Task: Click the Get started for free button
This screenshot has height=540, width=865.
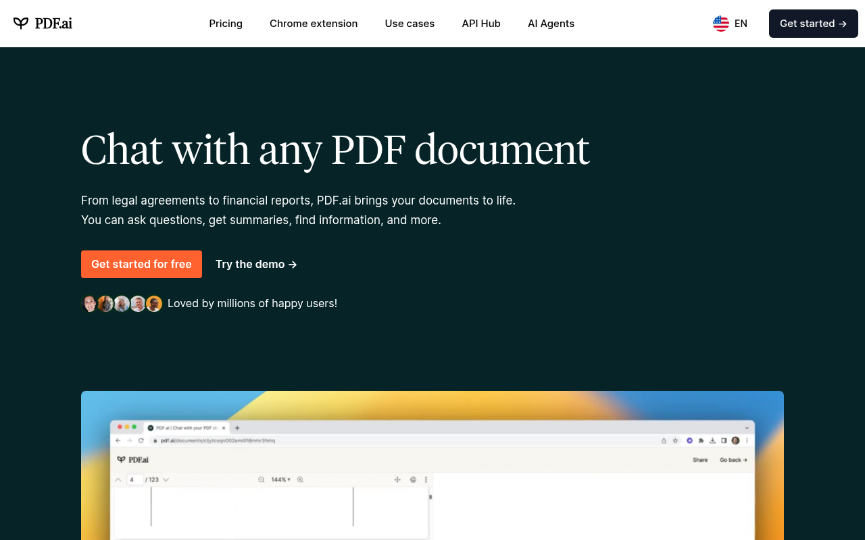Action: point(141,264)
